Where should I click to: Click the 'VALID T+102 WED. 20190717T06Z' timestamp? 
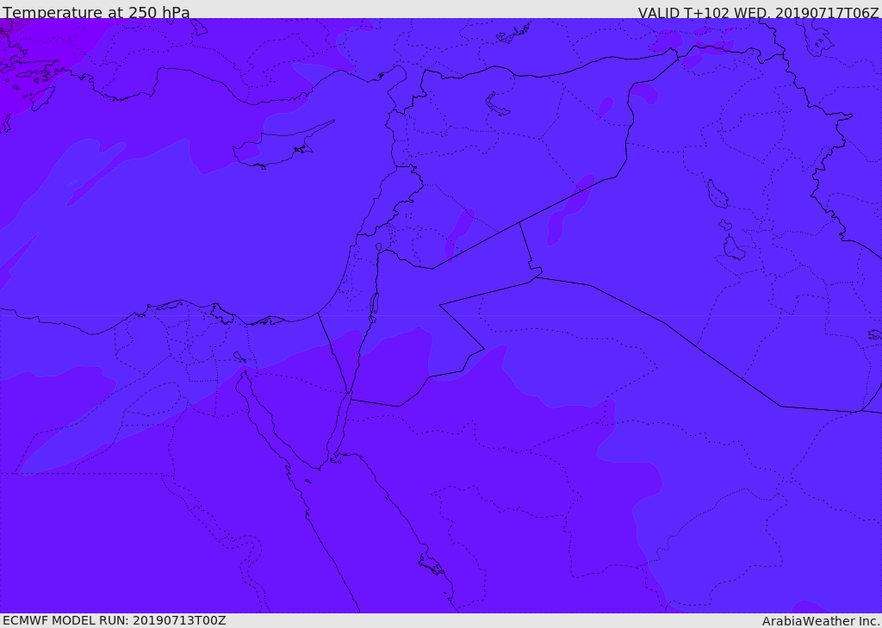click(758, 12)
